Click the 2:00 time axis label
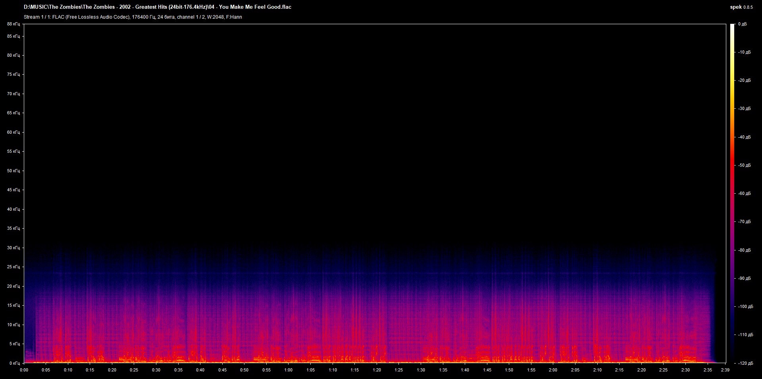762x379 pixels. tap(553, 370)
